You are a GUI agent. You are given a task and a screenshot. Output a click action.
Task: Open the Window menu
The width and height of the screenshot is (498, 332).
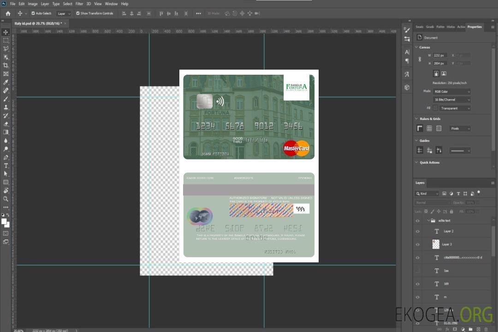click(x=111, y=4)
